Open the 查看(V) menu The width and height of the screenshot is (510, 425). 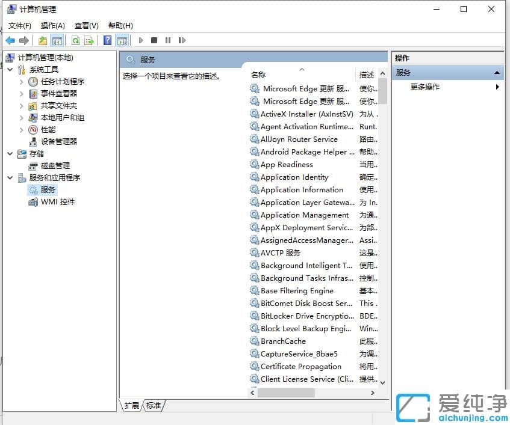85,25
